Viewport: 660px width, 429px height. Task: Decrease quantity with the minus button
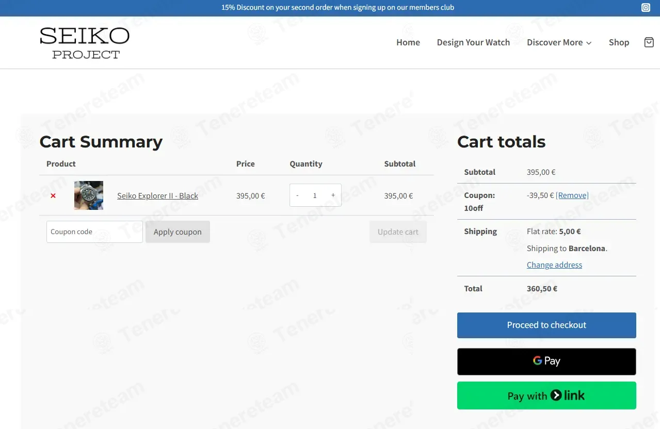point(297,195)
